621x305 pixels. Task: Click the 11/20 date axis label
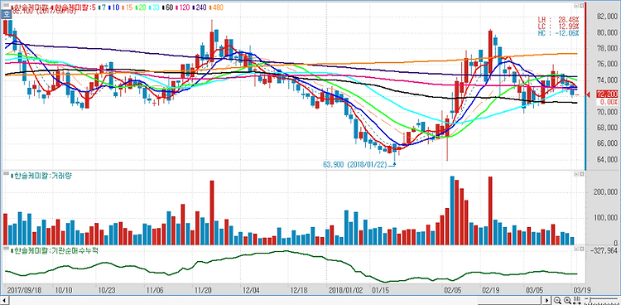202,290
